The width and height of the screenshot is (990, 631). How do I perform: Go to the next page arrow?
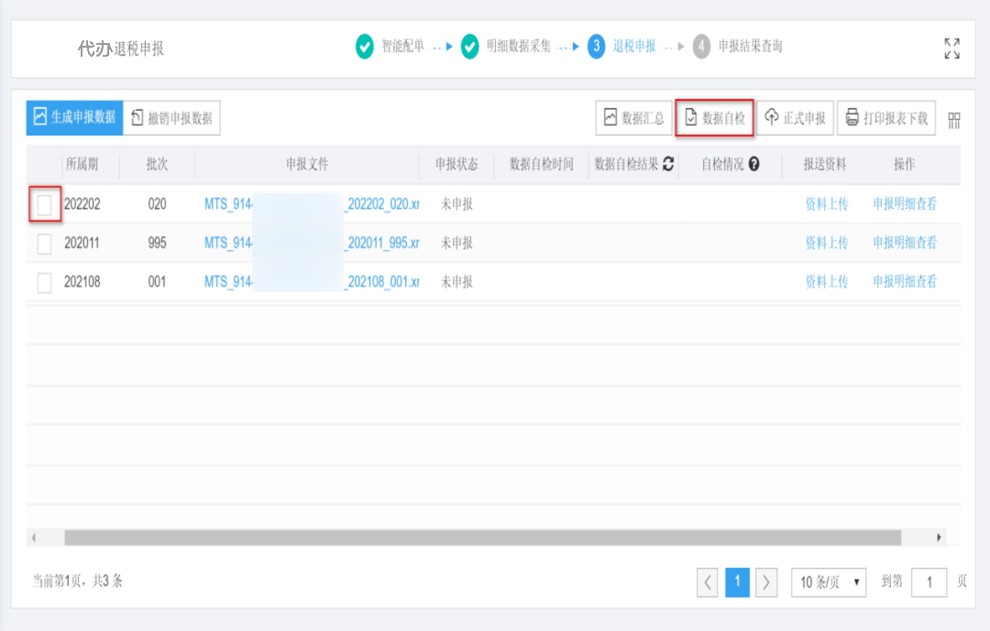click(766, 582)
